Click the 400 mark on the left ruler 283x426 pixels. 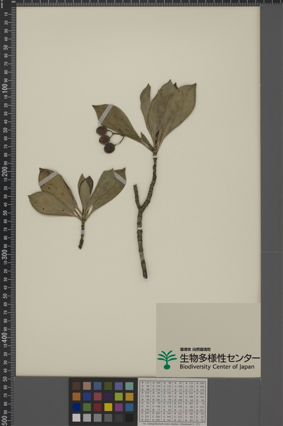coord(5,337)
